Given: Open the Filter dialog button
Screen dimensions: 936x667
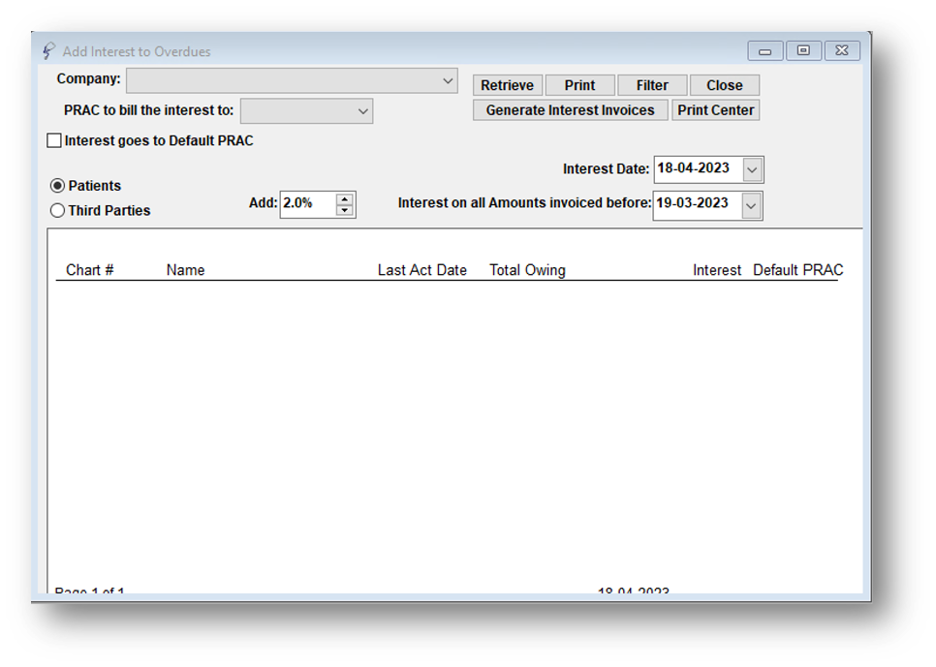Looking at the screenshot, I should point(652,85).
